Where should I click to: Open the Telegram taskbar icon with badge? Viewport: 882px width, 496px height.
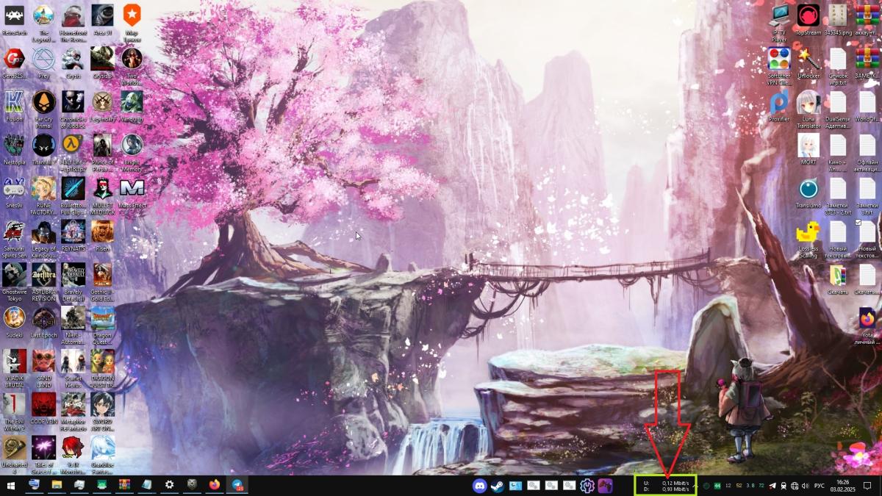click(237, 485)
